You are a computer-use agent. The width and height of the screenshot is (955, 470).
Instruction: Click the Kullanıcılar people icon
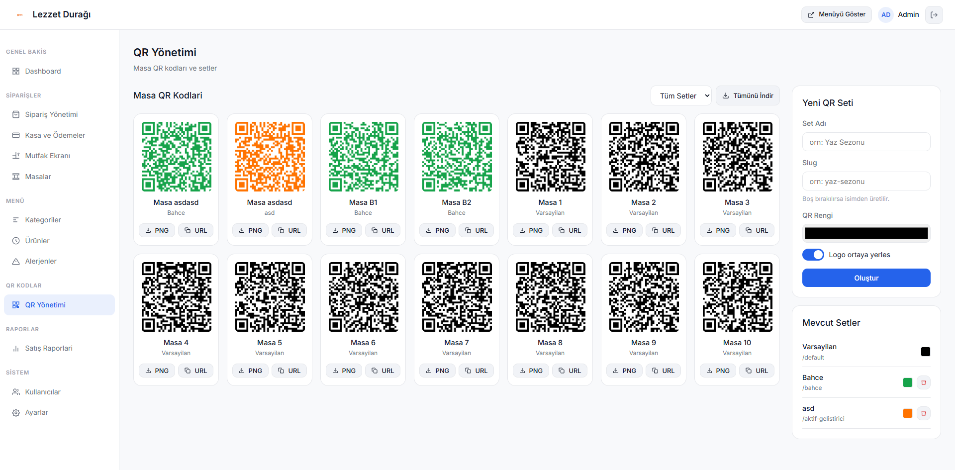[x=16, y=392]
